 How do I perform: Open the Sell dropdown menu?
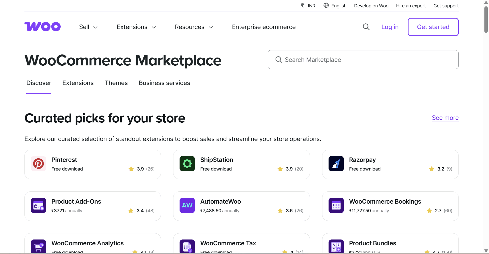pyautogui.click(x=88, y=27)
